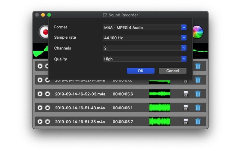Delete the 2019-09-14-16-51-35.m4a recording
This screenshot has width=241, height=151.
click(x=198, y=121)
